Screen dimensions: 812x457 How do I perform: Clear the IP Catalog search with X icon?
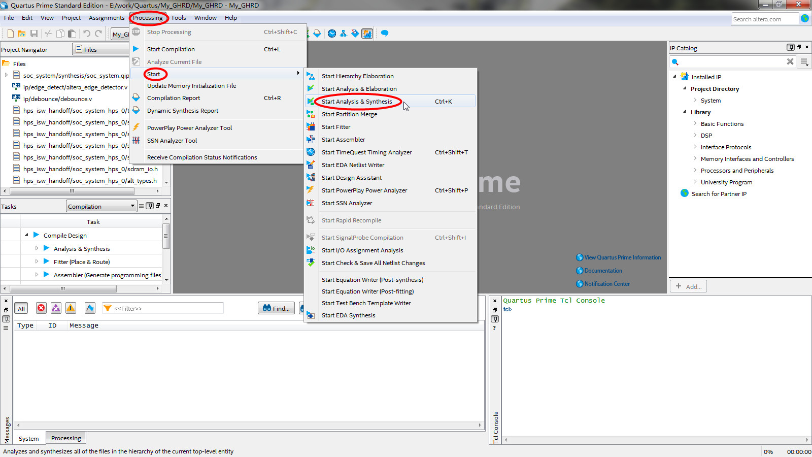pos(790,61)
